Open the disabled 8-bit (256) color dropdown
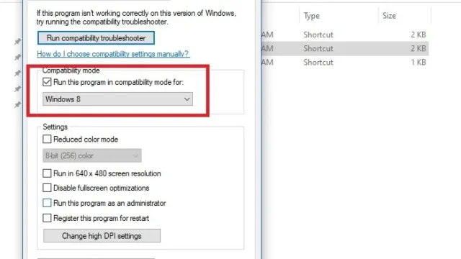The height and width of the screenshot is (259, 461). (92, 155)
